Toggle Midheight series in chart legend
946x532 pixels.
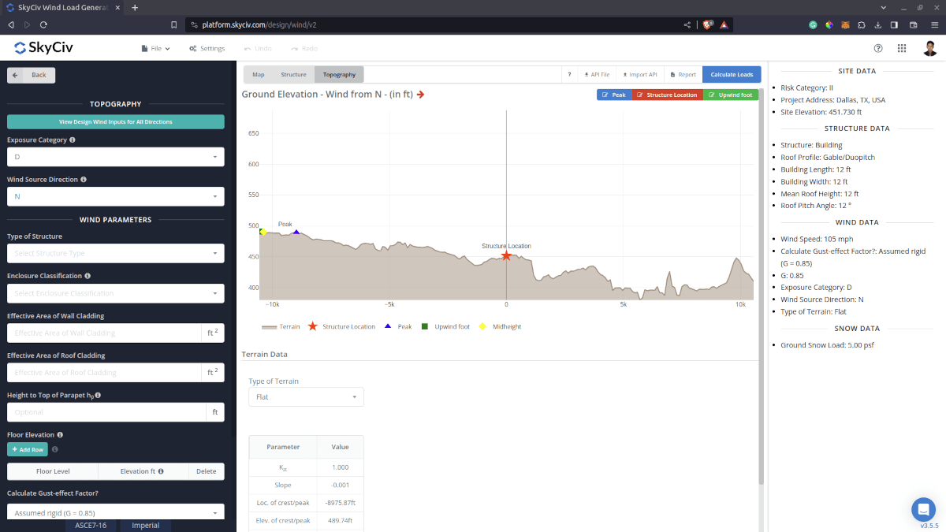click(500, 326)
